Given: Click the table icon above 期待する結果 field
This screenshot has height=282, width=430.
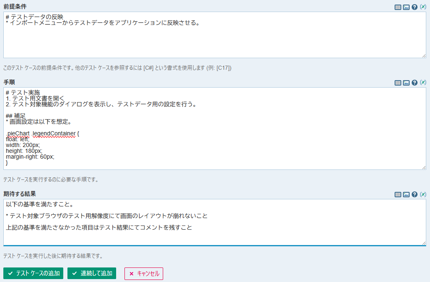Looking at the screenshot, I should point(398,194).
